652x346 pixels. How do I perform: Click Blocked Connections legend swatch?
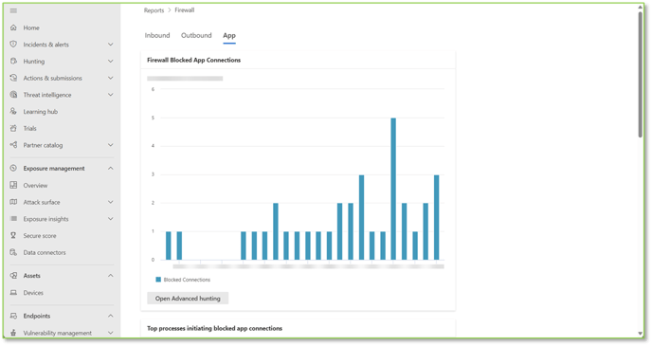pos(158,280)
